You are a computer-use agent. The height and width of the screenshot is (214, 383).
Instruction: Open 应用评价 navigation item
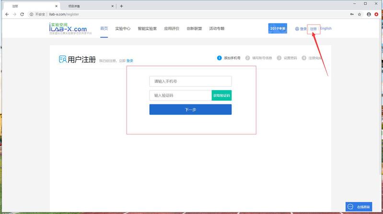click(x=172, y=29)
